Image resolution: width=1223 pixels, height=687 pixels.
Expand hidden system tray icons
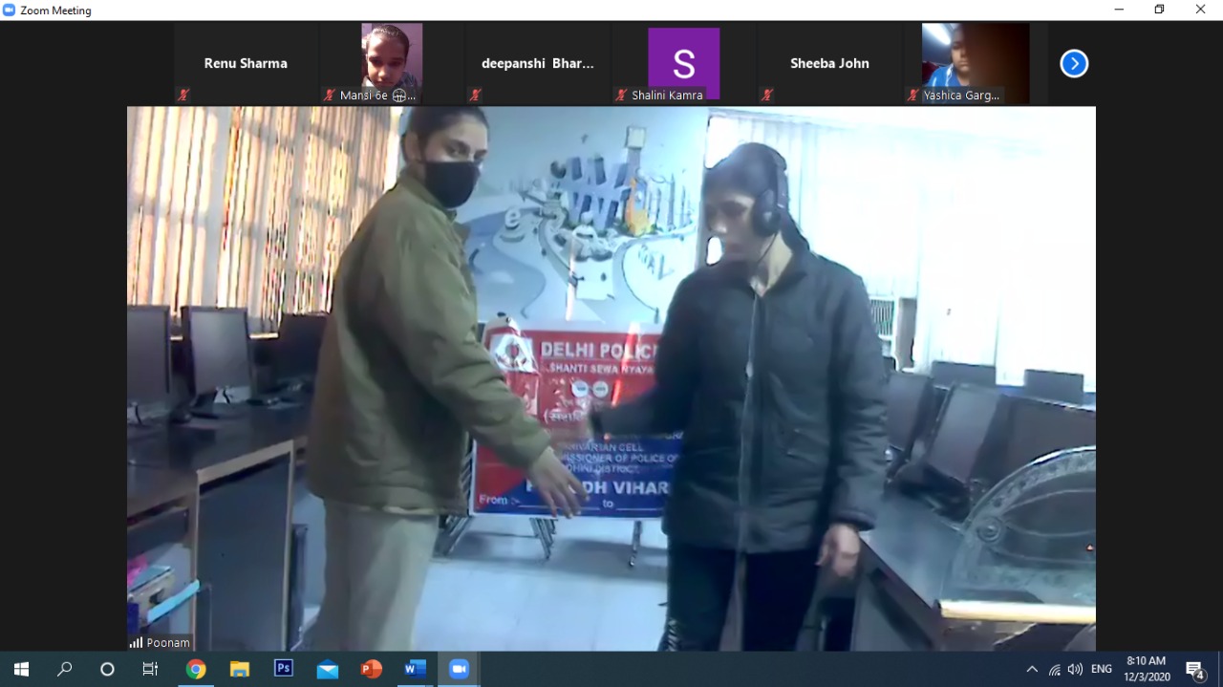[1032, 669]
